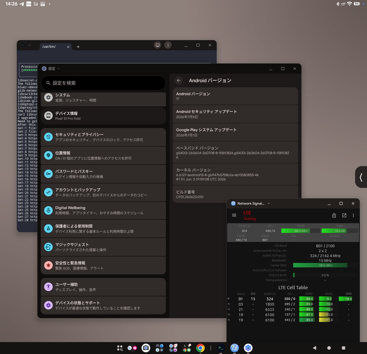Open the terminal three-dot menu
The image size is (367, 354).
point(168,45)
